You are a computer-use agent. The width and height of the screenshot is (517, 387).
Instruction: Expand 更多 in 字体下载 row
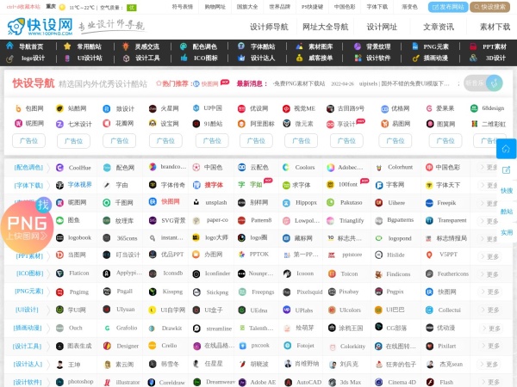[x=489, y=185]
